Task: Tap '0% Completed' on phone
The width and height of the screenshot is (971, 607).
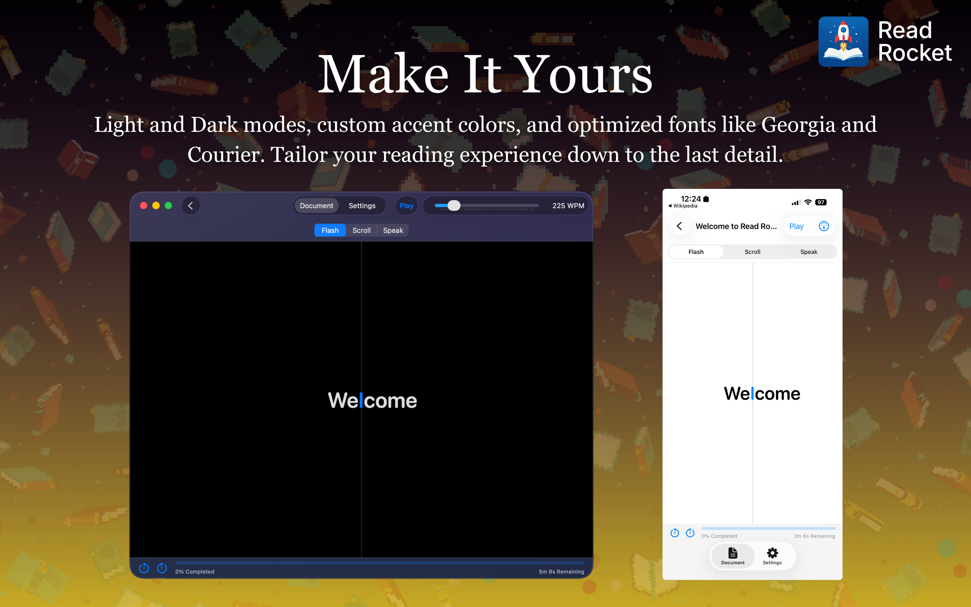Action: 719,536
